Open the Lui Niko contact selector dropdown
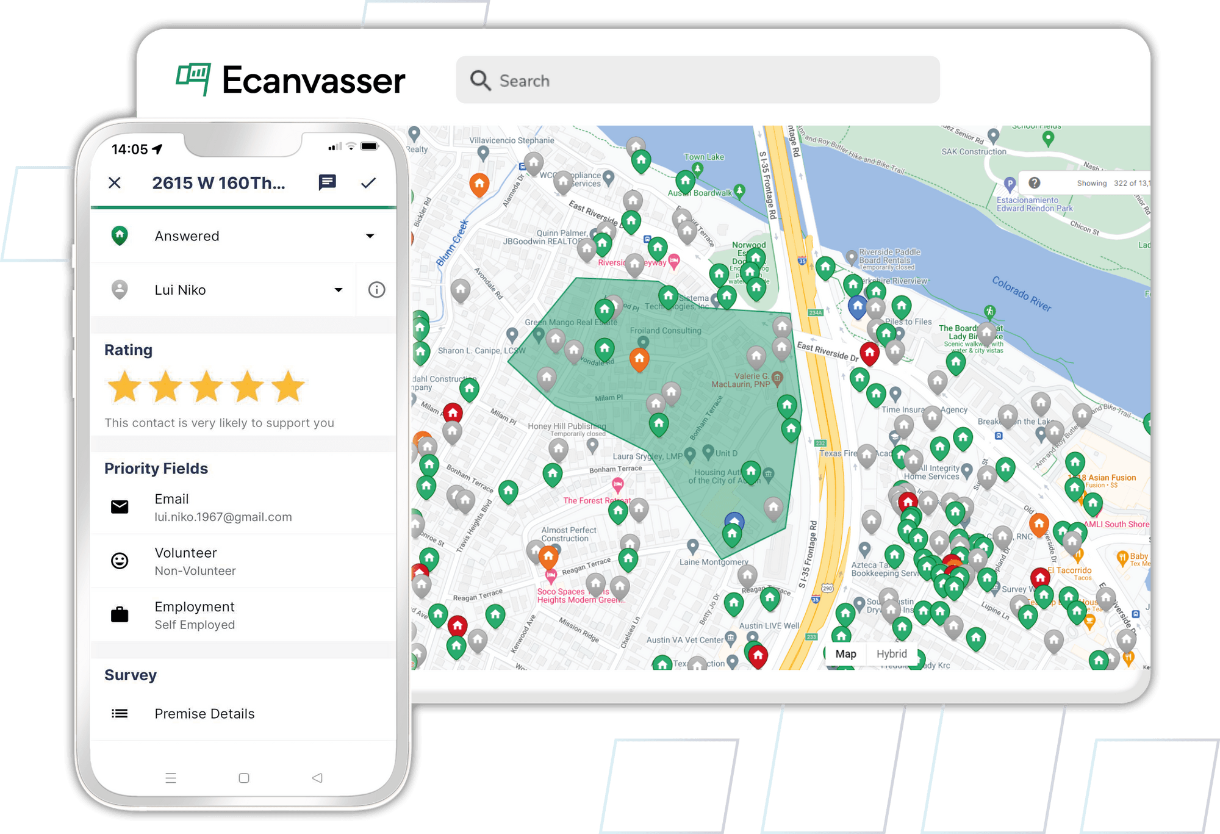The image size is (1220, 834). [338, 290]
